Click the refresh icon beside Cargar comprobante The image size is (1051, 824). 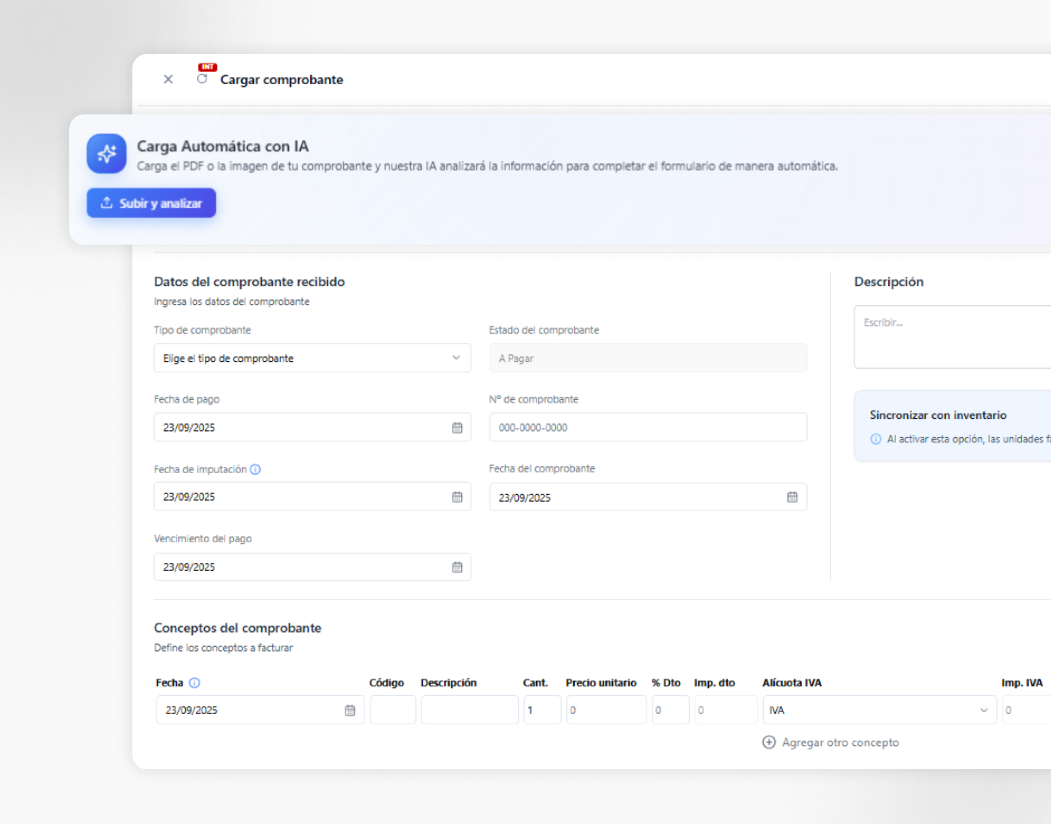202,78
